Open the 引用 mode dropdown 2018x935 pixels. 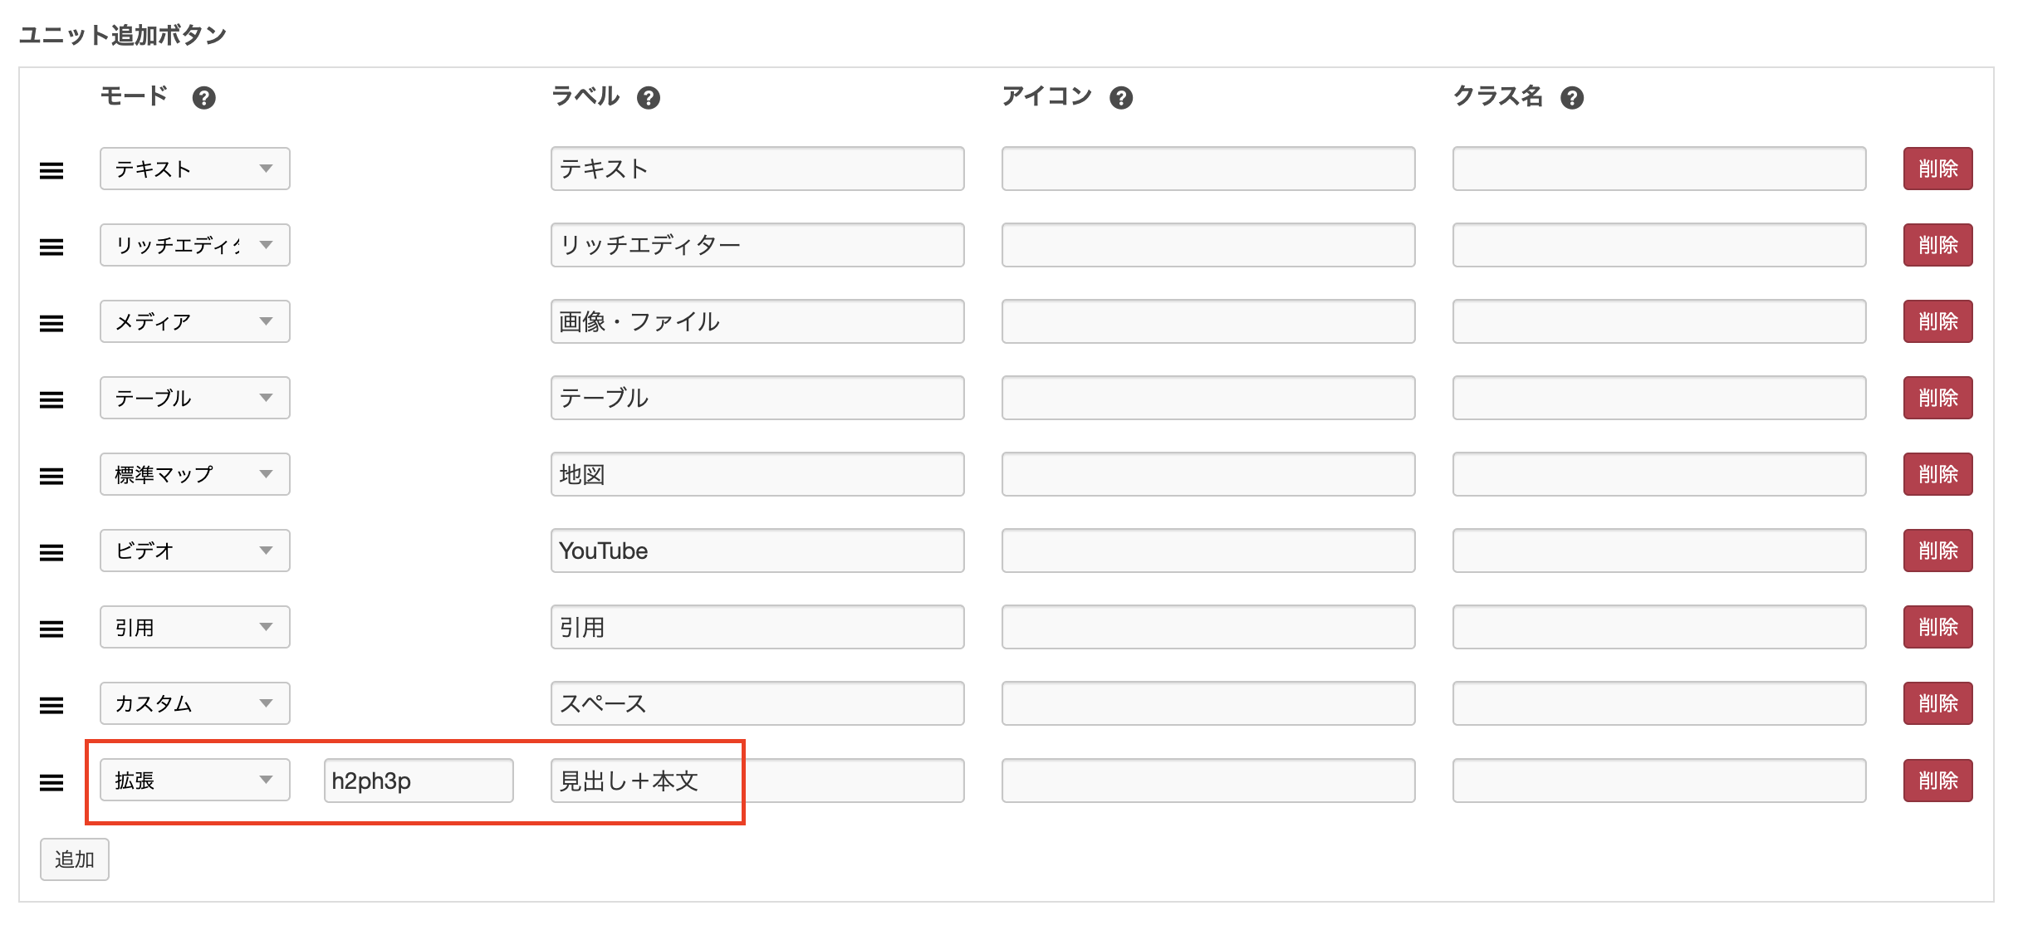pyautogui.click(x=194, y=627)
